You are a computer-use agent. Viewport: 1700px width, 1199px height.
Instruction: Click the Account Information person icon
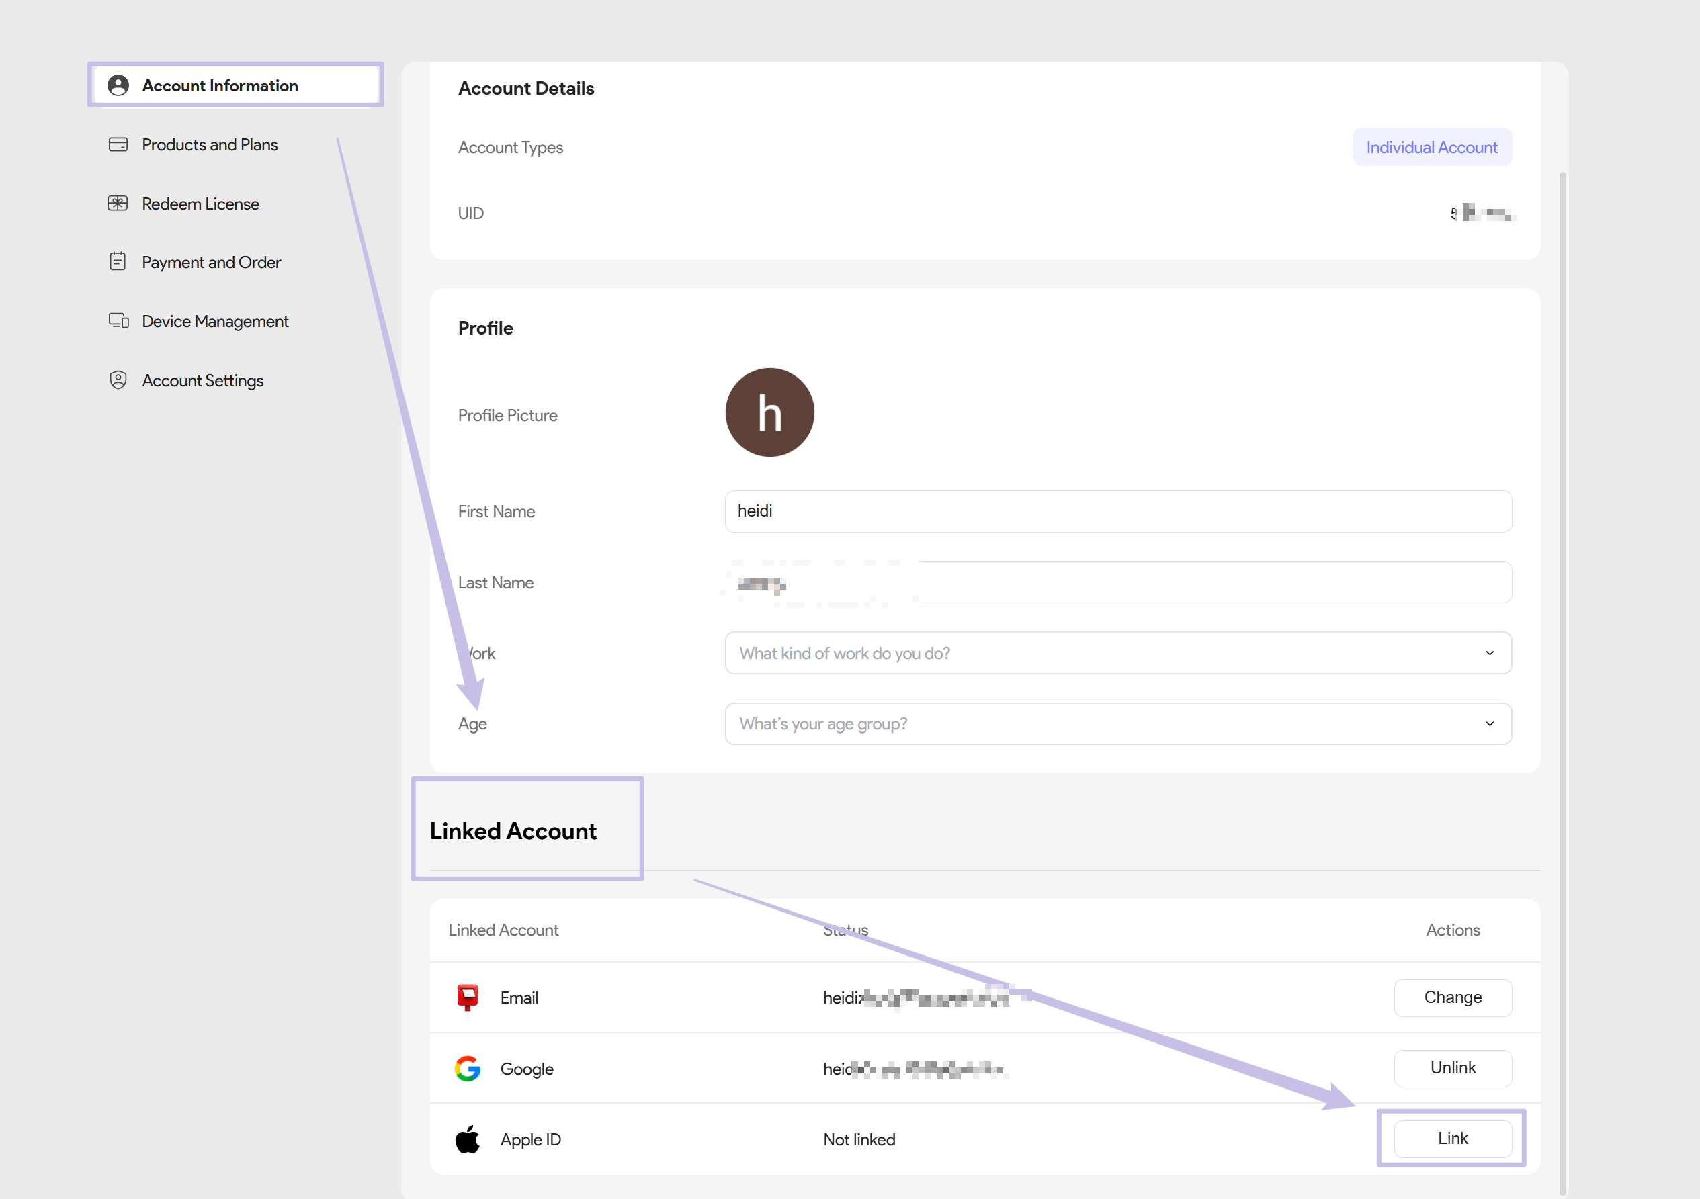(x=118, y=86)
